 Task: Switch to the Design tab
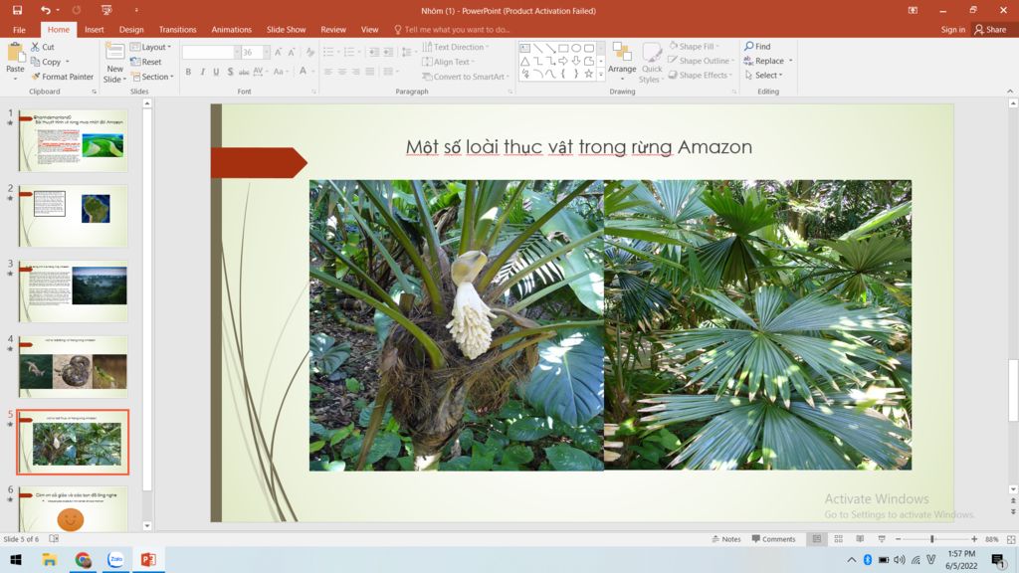(x=131, y=29)
